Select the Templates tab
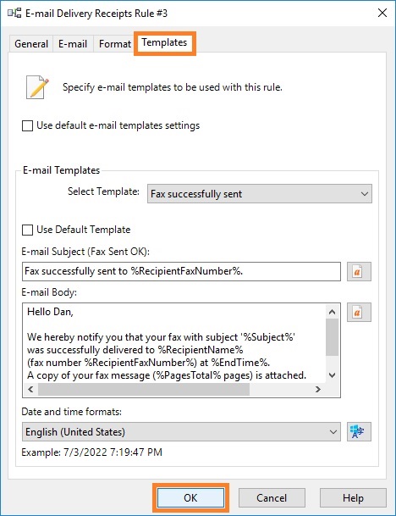This screenshot has height=516, width=396. pyautogui.click(x=164, y=42)
